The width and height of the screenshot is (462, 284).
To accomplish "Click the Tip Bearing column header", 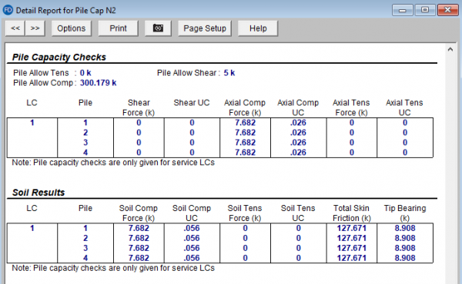I will pos(405,213).
